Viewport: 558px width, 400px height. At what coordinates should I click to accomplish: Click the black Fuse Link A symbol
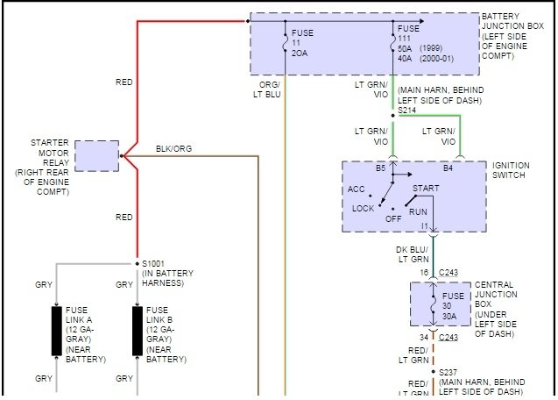pyautogui.click(x=57, y=332)
